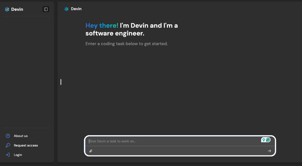Click the Devin logo in the main header
This screenshot has height=166, width=302.
66,9
